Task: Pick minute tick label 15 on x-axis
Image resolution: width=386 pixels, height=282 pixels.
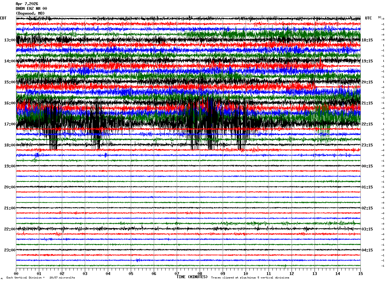Action: point(360,273)
